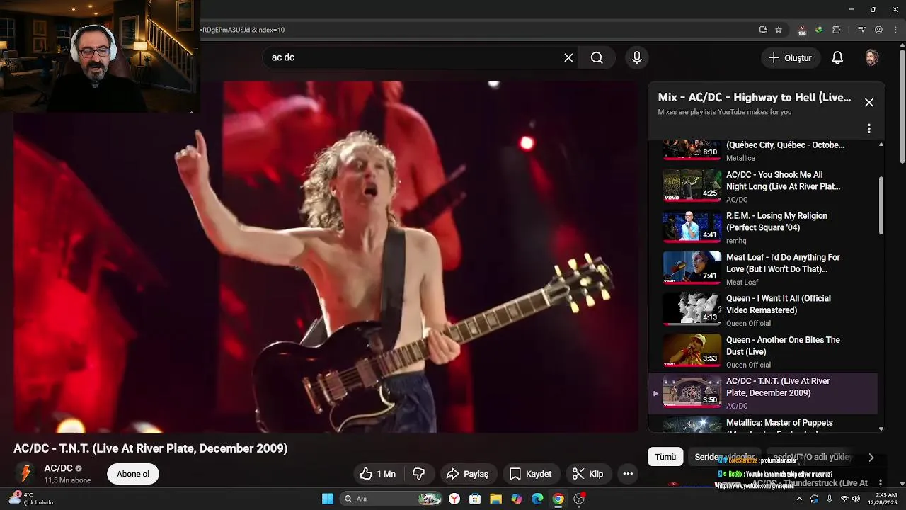906x510 pixels.
Task: Click the weather widget on taskbar
Action: [31, 499]
